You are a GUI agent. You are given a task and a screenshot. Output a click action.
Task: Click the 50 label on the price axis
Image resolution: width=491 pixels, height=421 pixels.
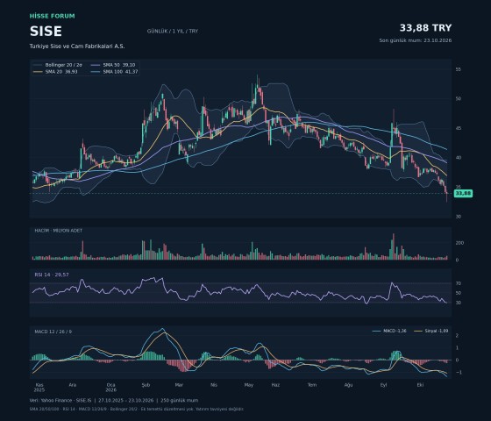[x=458, y=98]
